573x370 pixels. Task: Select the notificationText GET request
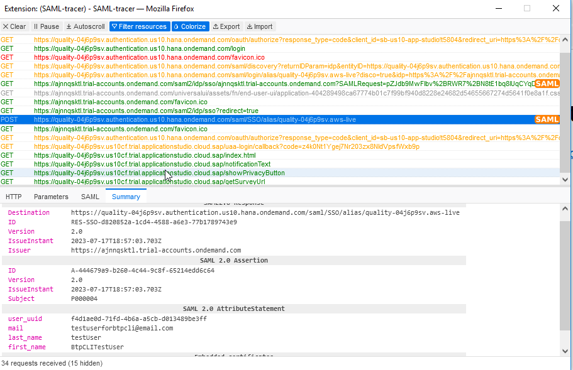click(x=279, y=164)
